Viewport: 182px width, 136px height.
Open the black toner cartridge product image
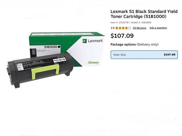(x=40, y=70)
